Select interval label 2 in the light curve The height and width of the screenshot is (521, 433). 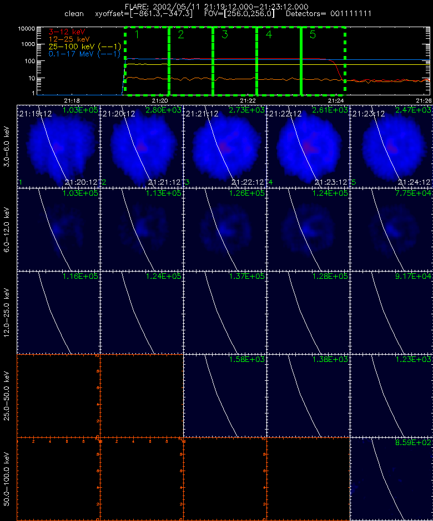point(181,34)
